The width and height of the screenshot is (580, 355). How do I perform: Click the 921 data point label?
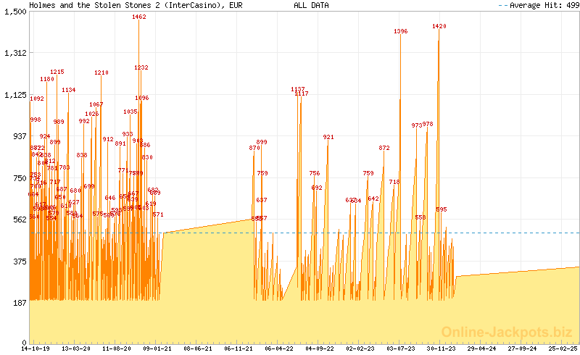coord(328,137)
